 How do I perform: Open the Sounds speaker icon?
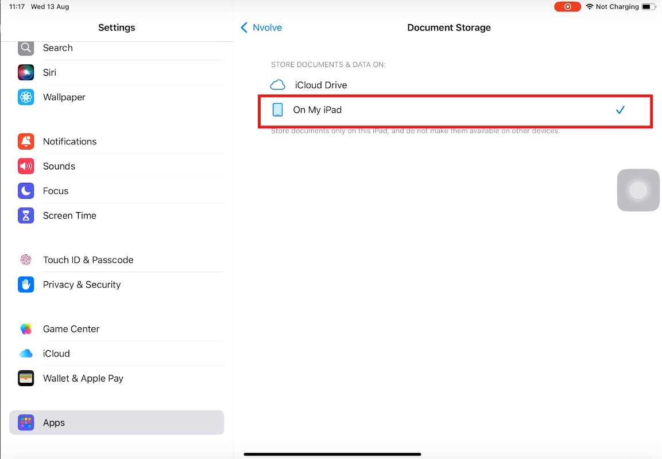[x=26, y=166]
